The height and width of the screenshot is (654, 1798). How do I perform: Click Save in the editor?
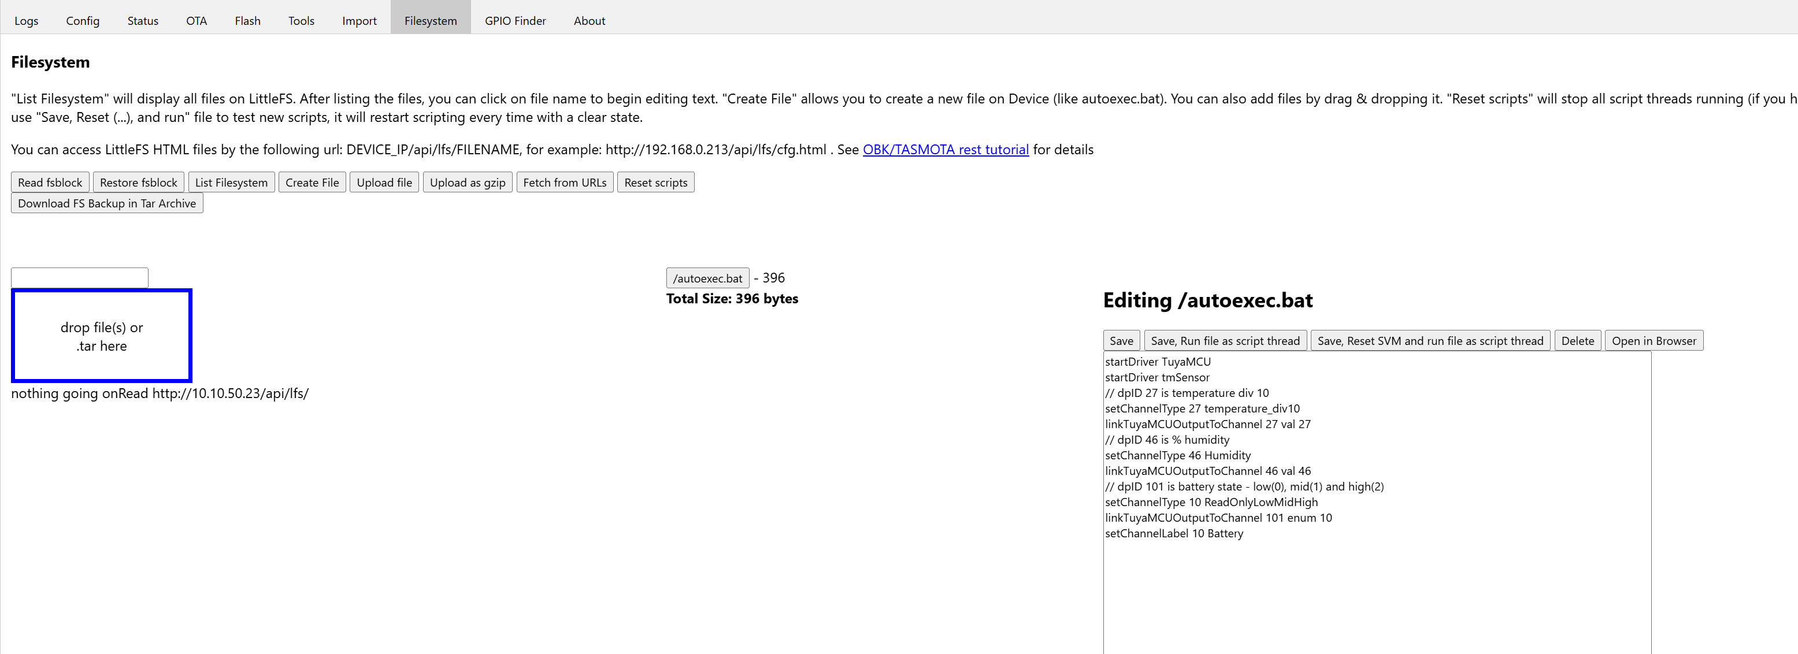click(x=1121, y=341)
